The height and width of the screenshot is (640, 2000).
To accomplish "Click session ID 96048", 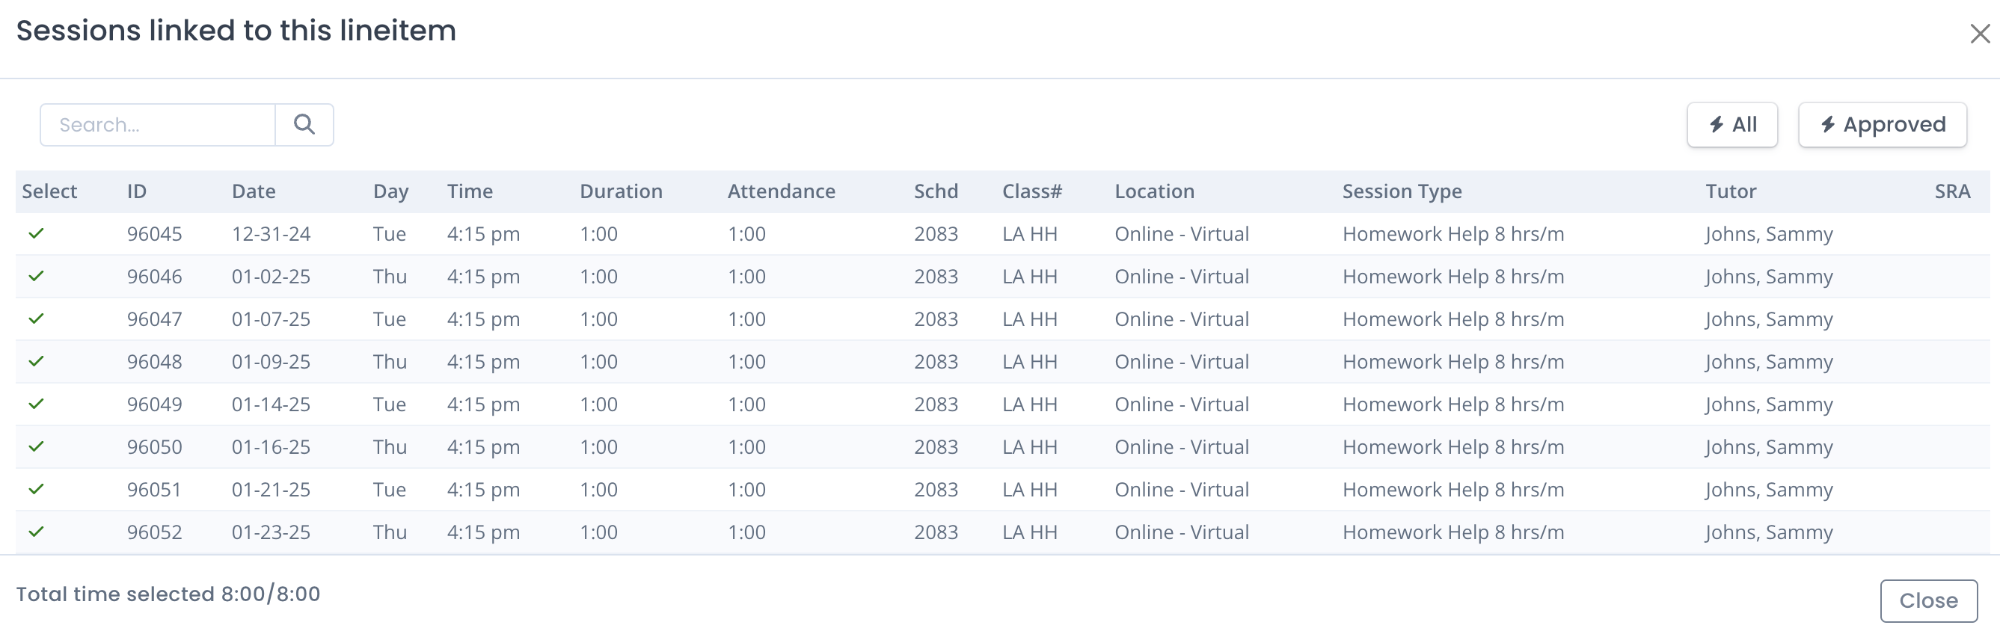I will [x=155, y=363].
